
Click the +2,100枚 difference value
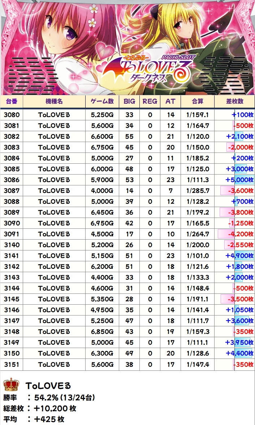pyautogui.click(x=239, y=137)
